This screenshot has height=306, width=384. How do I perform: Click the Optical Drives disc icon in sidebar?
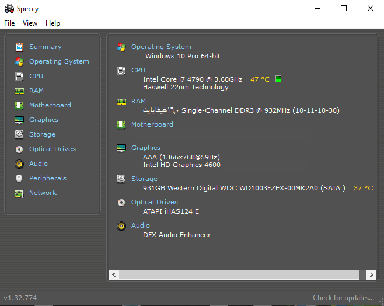coord(19,149)
